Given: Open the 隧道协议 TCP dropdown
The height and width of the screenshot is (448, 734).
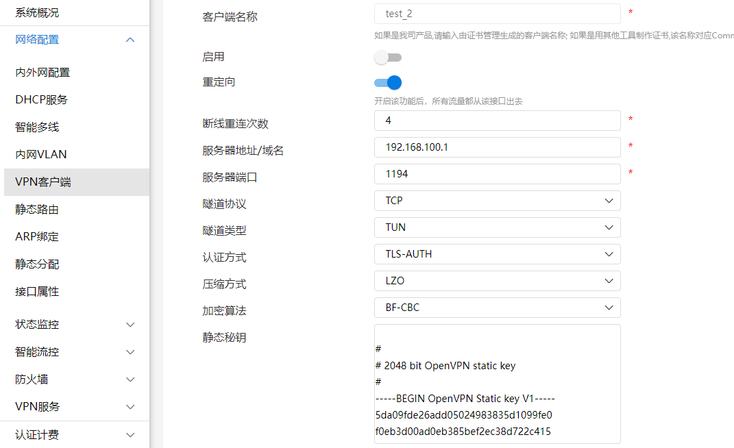Looking at the screenshot, I should [x=497, y=201].
